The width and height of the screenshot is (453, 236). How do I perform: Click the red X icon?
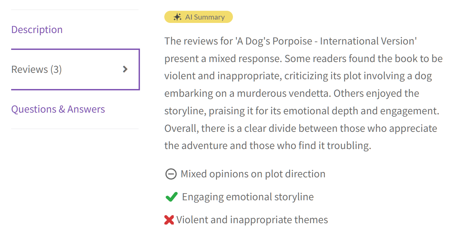pos(169,220)
